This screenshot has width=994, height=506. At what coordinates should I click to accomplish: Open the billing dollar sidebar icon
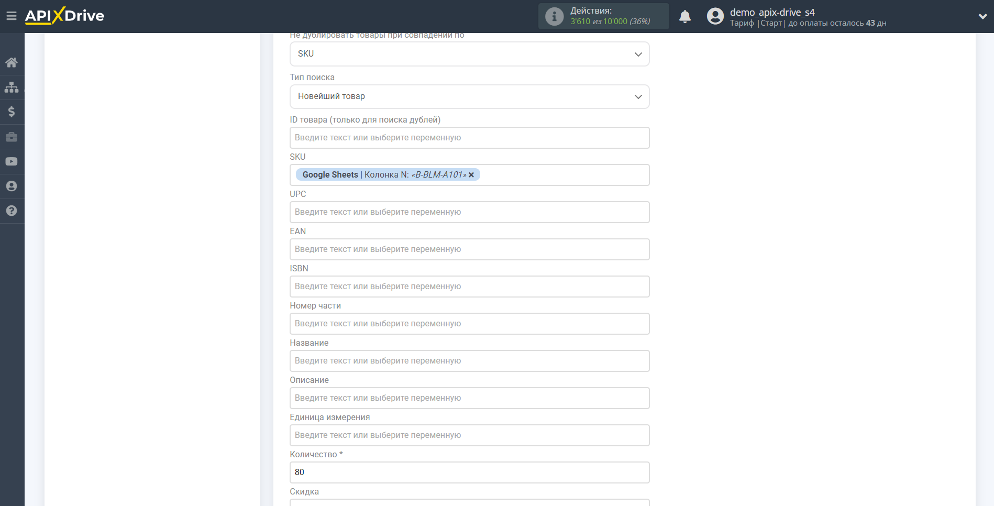tap(12, 112)
